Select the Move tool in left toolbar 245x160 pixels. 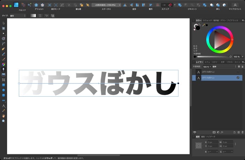(4, 23)
